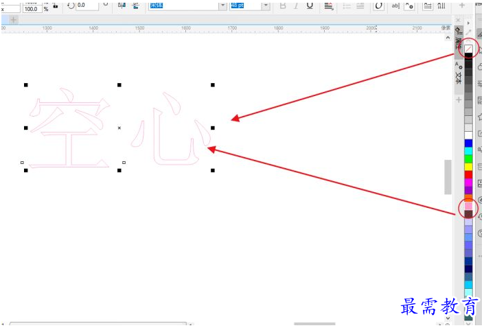
Task: Click the top-left selection handle
Action: pos(26,85)
